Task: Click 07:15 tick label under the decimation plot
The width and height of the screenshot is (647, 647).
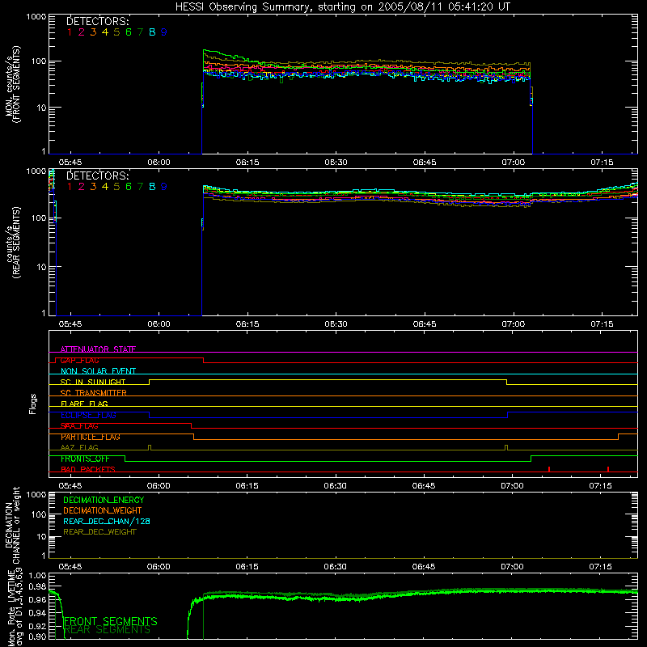Action: 600,567
